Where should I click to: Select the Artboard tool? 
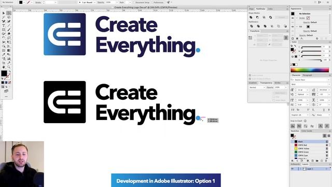[4, 63]
